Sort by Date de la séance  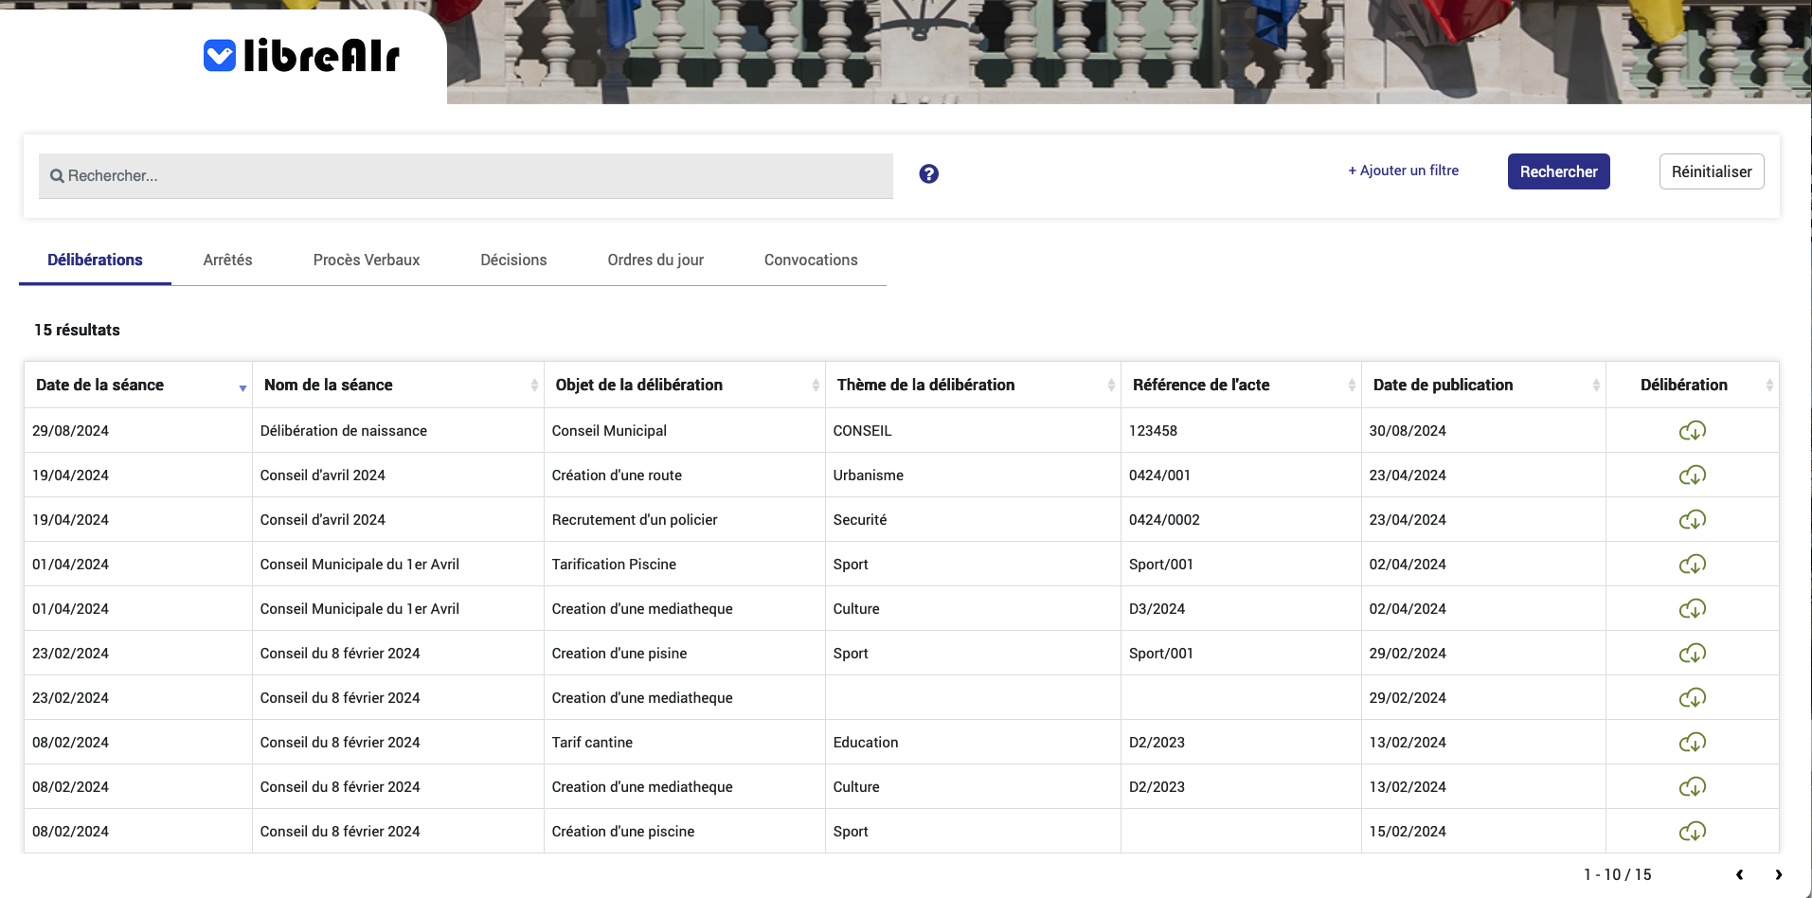click(138, 385)
